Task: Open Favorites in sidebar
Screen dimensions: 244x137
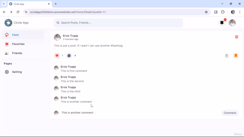Action: [23, 44]
